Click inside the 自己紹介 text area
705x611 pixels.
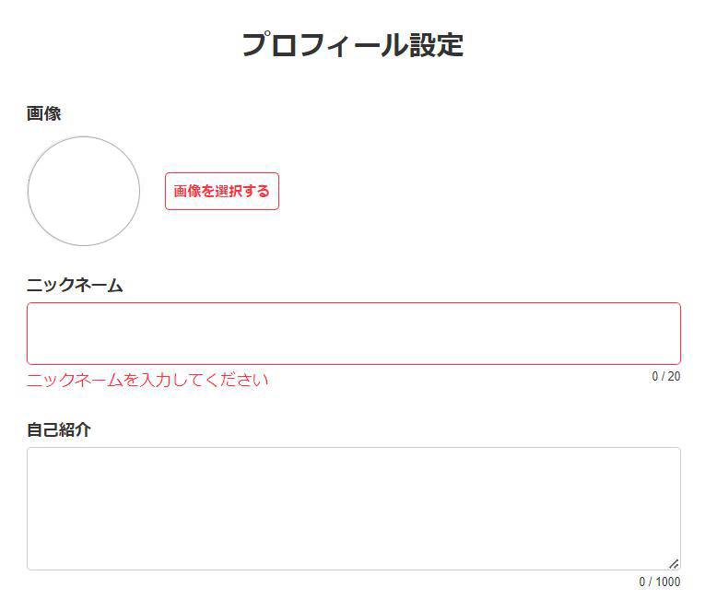(353, 508)
